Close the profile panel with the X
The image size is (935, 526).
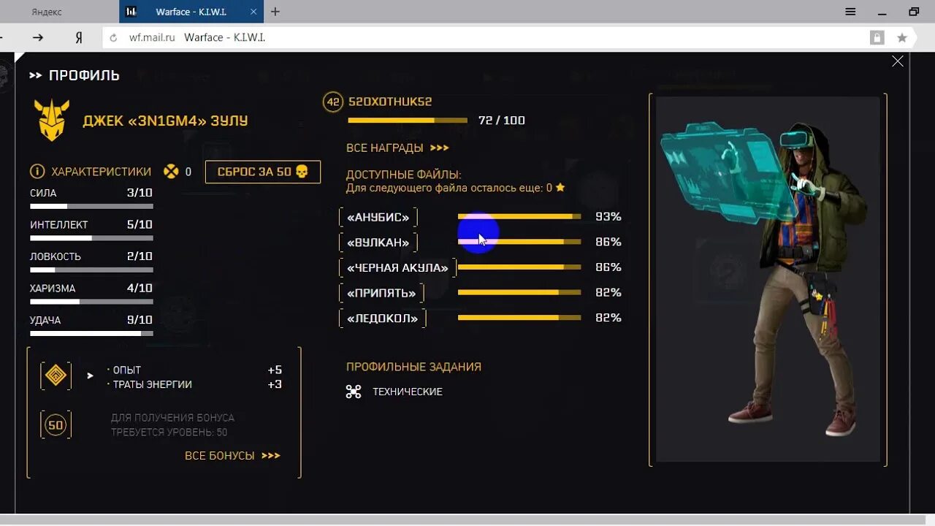pos(898,61)
